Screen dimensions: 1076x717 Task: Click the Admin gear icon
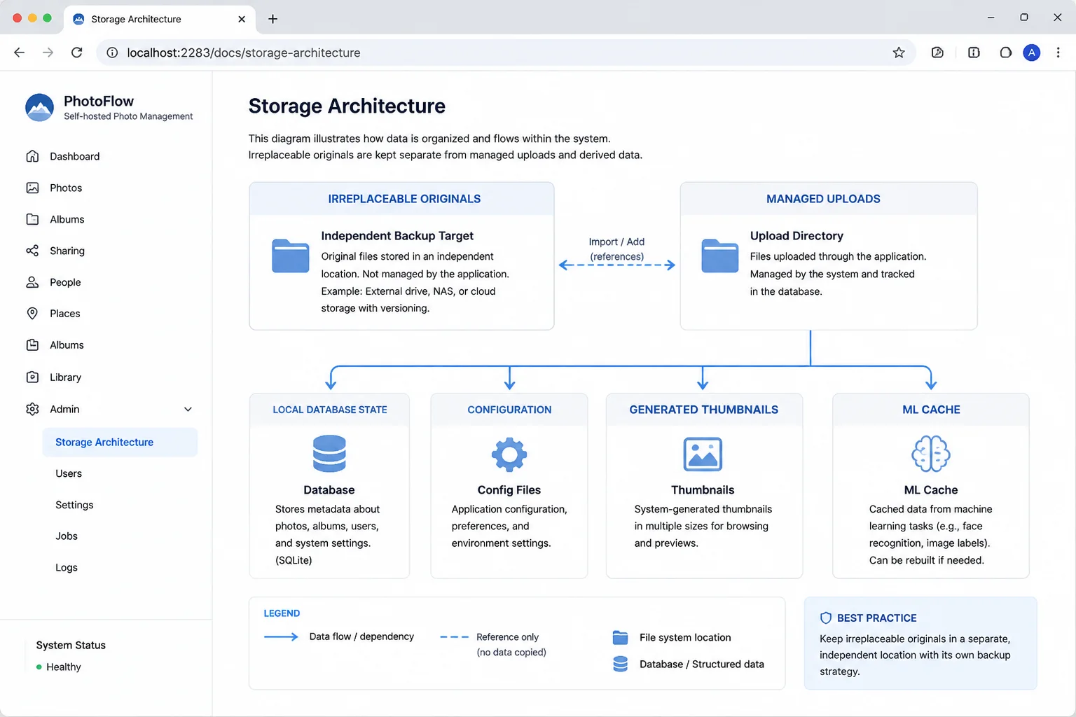32,409
